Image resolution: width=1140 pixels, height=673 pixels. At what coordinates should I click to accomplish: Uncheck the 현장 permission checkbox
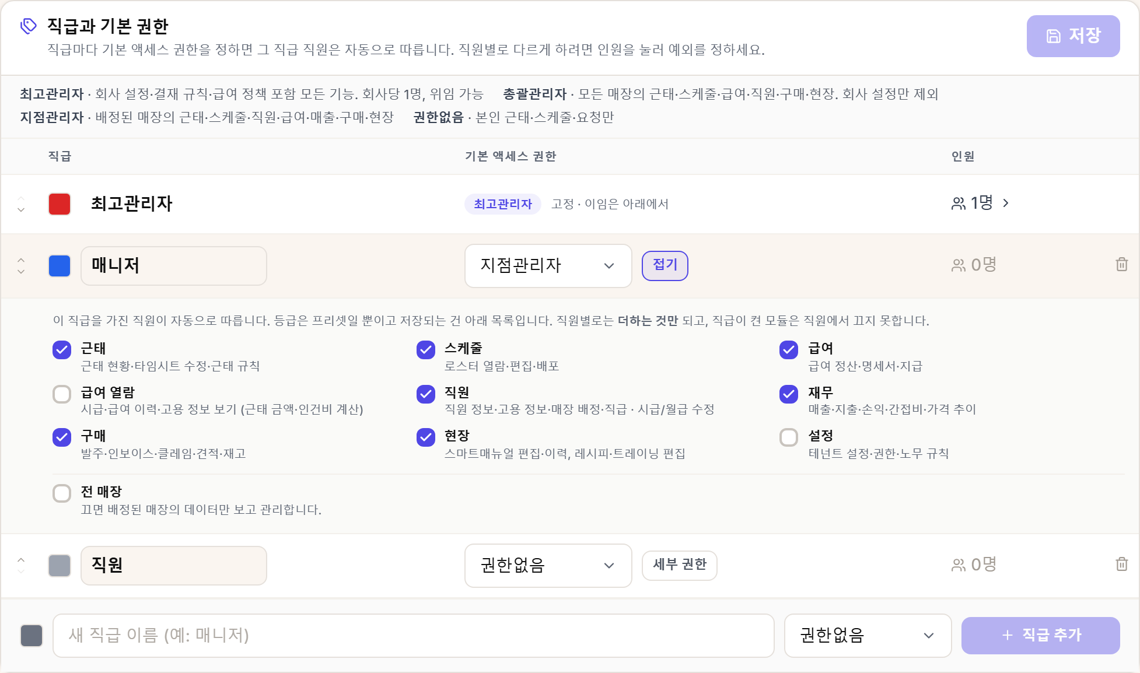coord(426,437)
